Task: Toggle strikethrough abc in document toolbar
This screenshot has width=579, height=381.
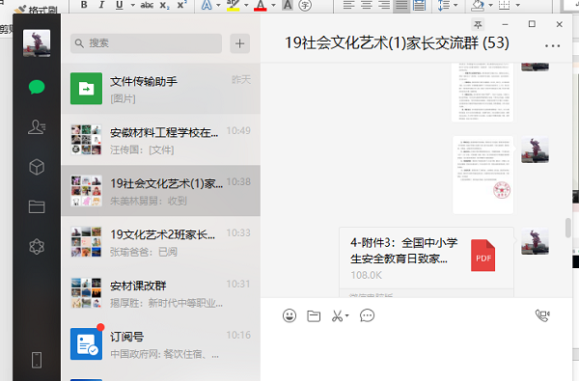Action: point(147,5)
